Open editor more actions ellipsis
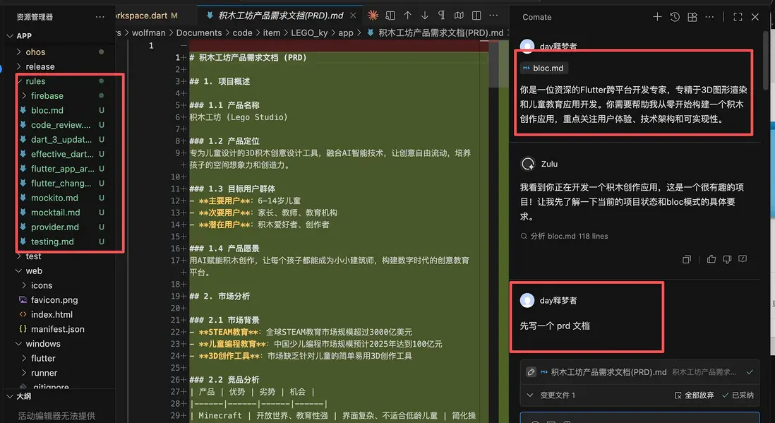This screenshot has width=775, height=423. [493, 16]
